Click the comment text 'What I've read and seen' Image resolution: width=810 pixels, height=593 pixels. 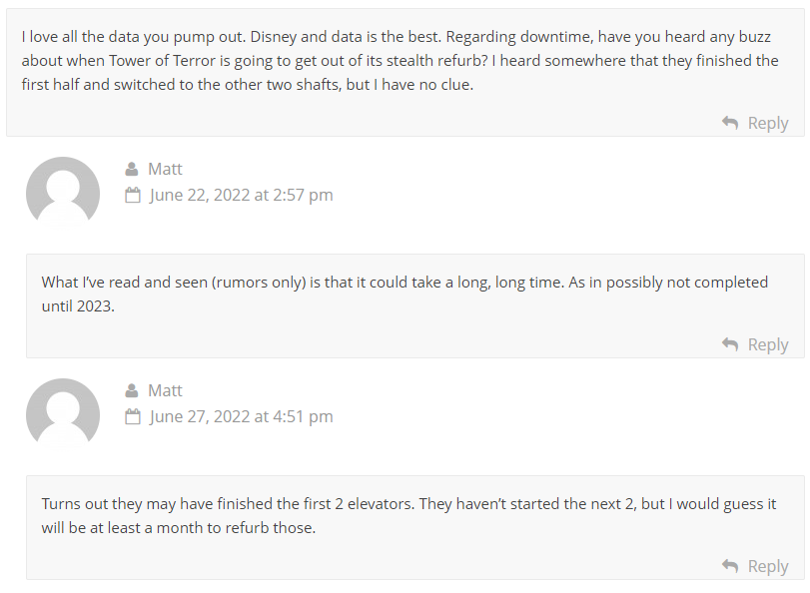405,294
